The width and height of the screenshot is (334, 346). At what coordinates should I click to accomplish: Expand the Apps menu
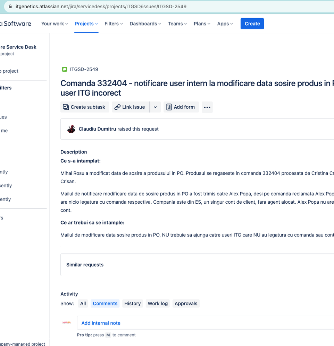pyautogui.click(x=225, y=24)
